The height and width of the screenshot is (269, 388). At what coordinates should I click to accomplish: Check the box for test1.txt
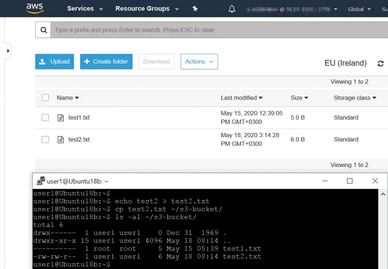(45, 118)
